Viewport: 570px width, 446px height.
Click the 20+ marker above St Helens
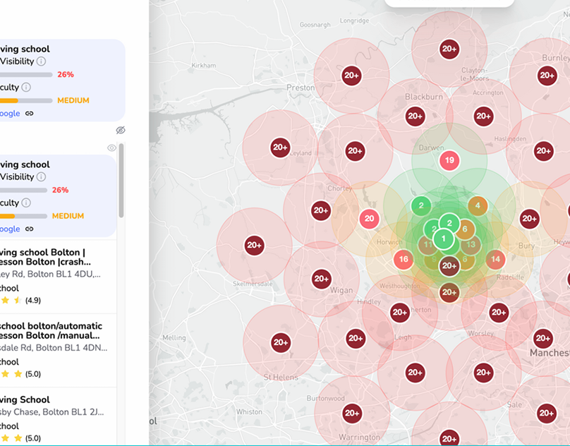(x=281, y=342)
